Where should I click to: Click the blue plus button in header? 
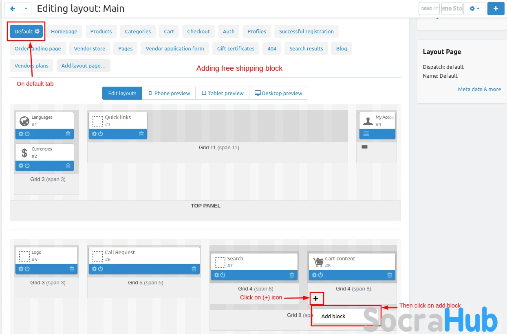[496, 8]
